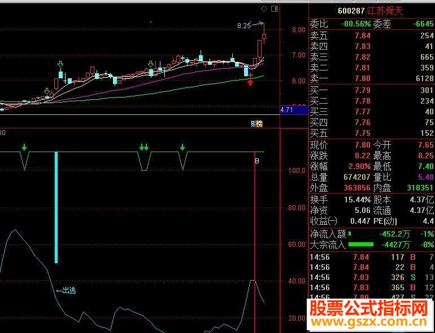Viewport: 435px width, 333px height.
Task: Click the blue 4.71 price tag on the axis
Action: click(294, 110)
